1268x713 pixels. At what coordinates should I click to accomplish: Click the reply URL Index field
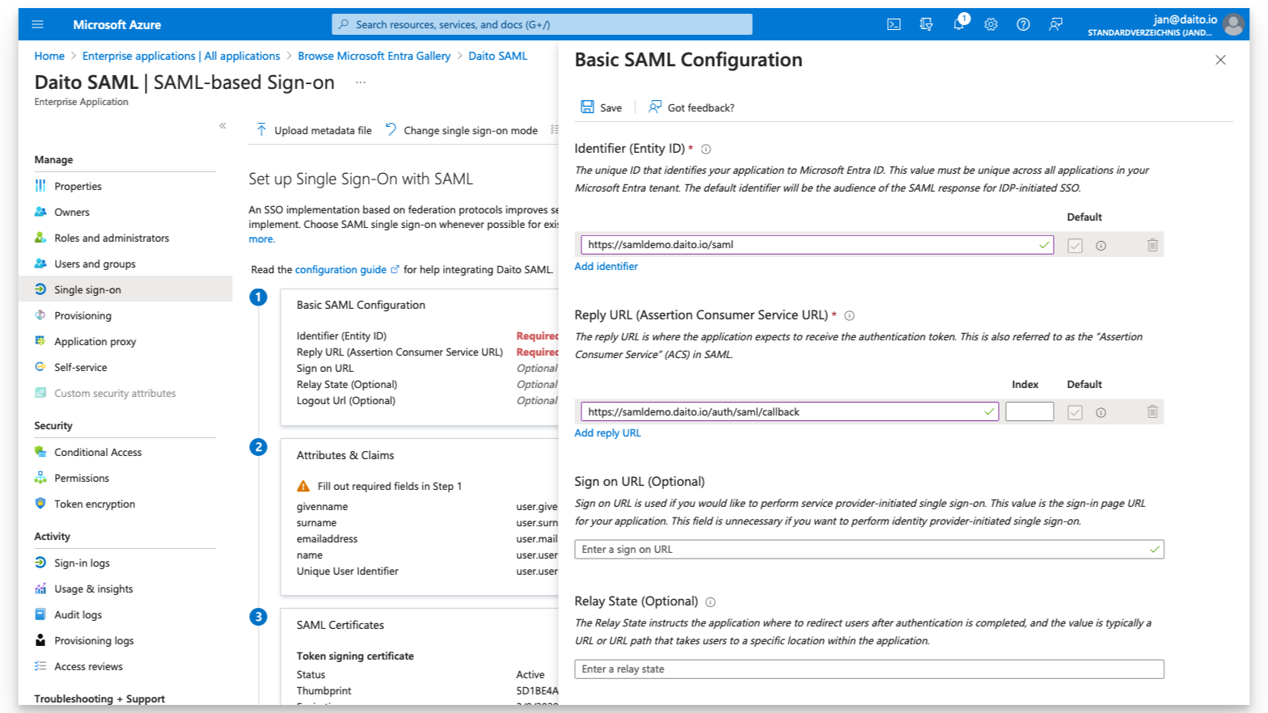pyautogui.click(x=1029, y=411)
